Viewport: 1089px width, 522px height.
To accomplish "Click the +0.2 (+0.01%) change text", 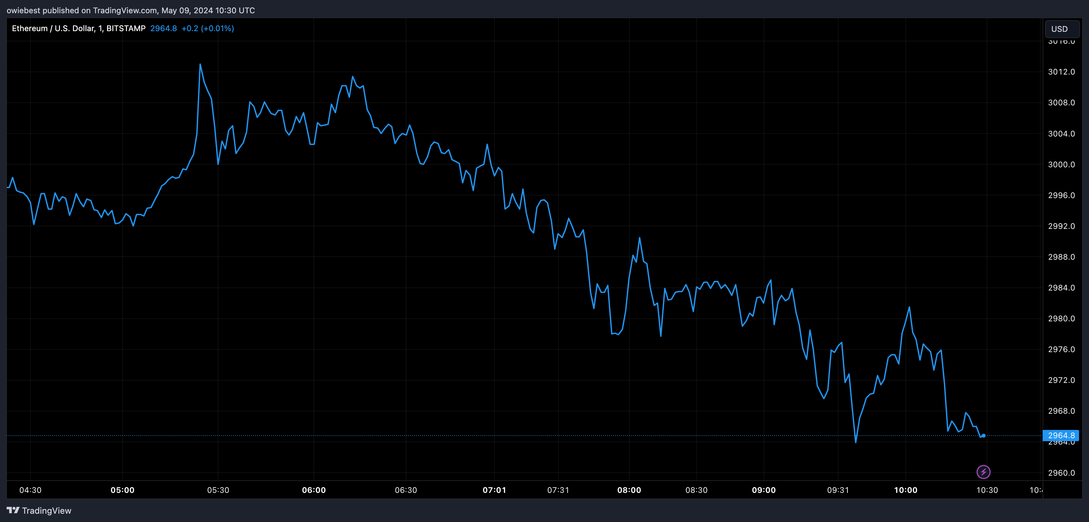I will 207,28.
